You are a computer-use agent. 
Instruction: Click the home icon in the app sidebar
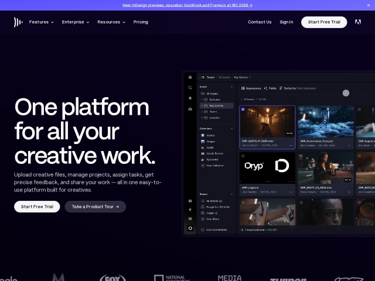coord(190,77)
